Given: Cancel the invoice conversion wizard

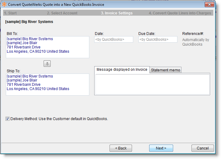Looking at the screenshot, I should point(203,148).
